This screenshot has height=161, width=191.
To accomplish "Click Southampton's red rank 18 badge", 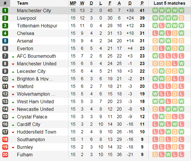I will [x=5, y=139].
